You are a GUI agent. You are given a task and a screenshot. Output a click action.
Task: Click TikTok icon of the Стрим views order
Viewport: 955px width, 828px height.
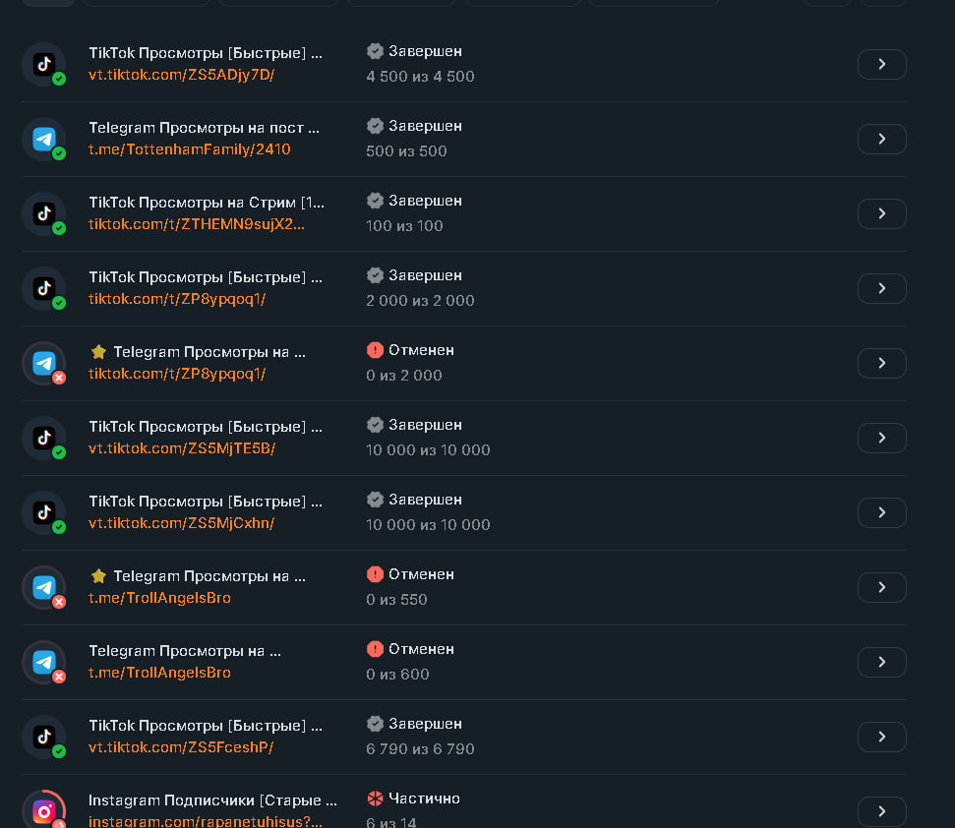pyautogui.click(x=43, y=214)
